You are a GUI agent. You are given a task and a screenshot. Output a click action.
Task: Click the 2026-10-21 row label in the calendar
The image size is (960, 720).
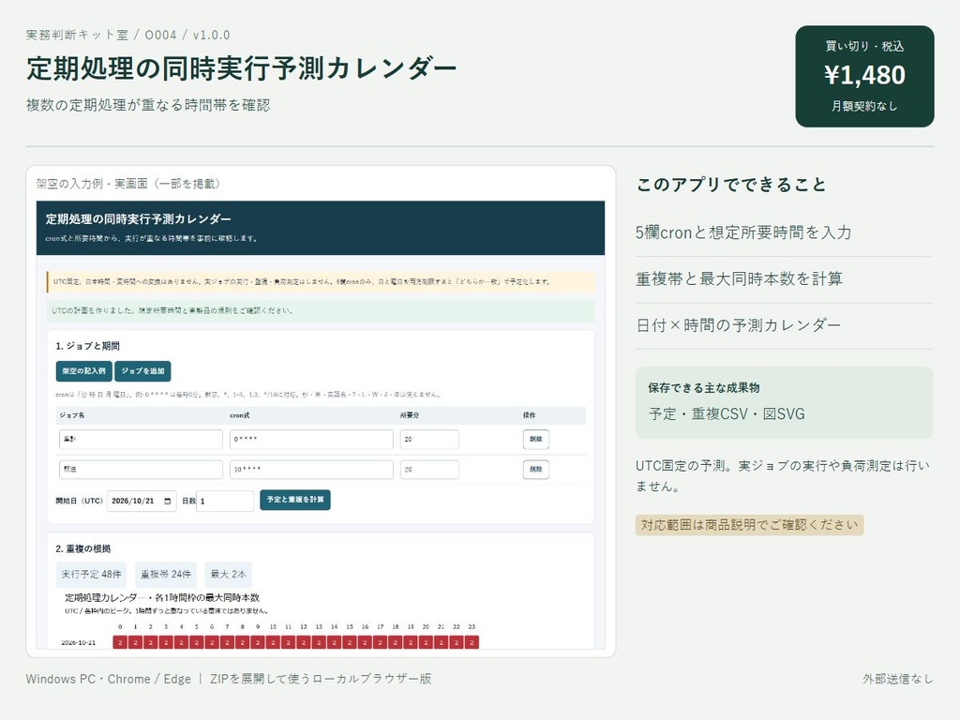click(79, 643)
